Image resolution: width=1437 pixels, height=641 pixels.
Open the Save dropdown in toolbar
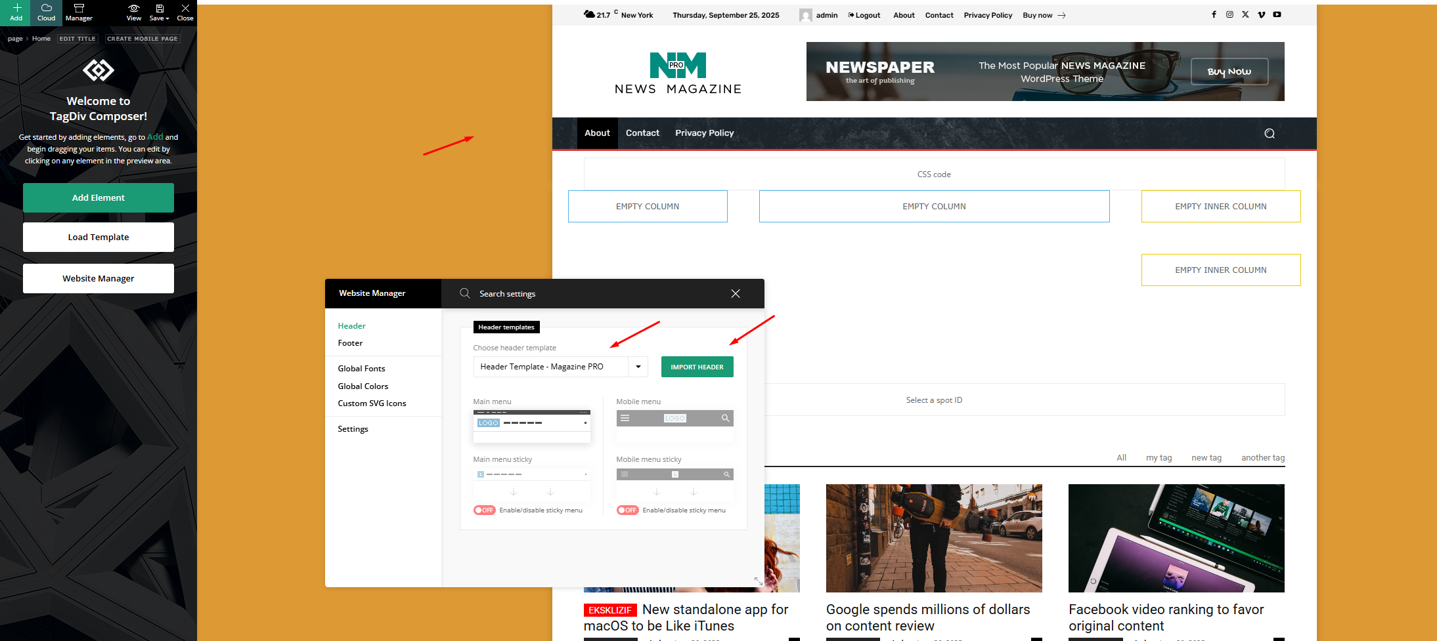pos(160,12)
